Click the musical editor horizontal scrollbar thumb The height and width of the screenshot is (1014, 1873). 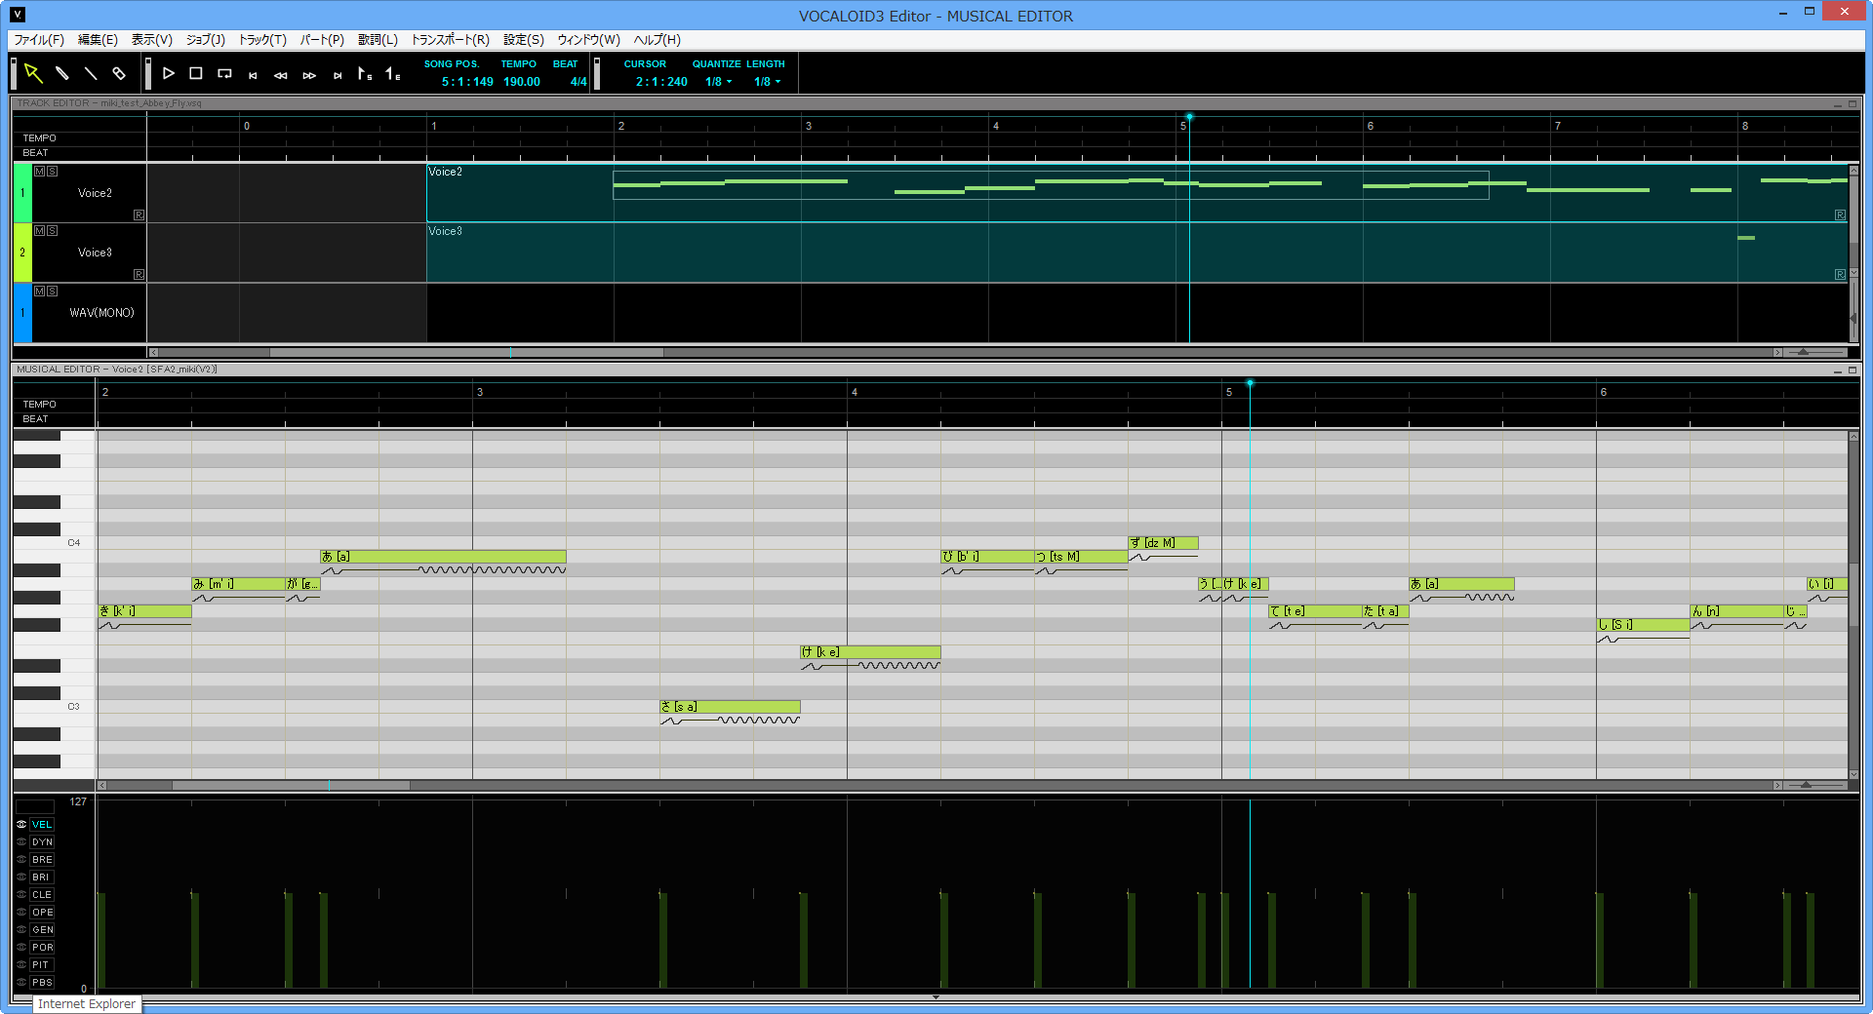291,785
